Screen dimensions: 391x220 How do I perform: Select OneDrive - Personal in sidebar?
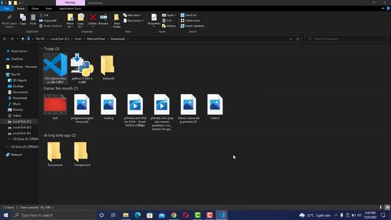[x=21, y=67]
